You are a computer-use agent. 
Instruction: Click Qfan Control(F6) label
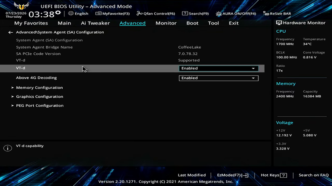tap(159, 13)
